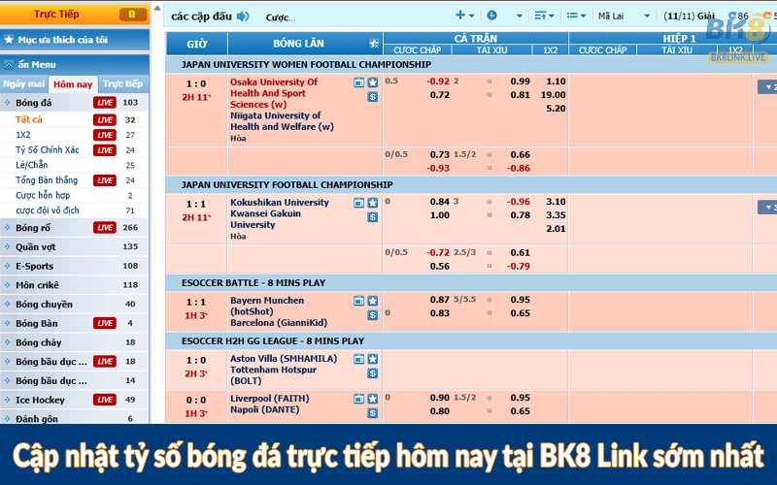Click the favorites star in BÓNG LĂN header
Image resolution: width=777 pixels, height=485 pixels.
(x=374, y=44)
